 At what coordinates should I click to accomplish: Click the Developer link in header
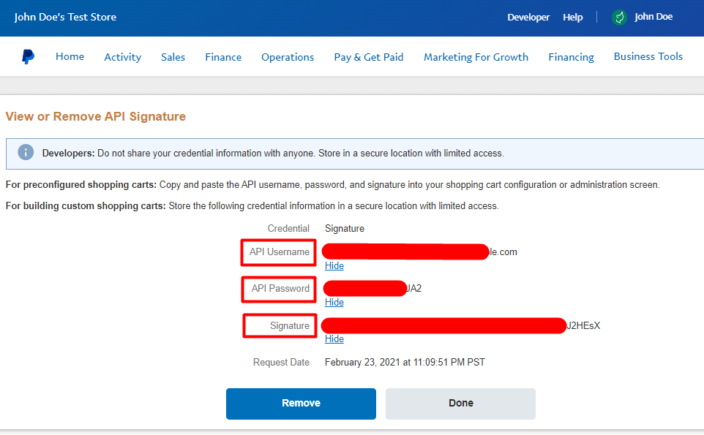pos(528,17)
